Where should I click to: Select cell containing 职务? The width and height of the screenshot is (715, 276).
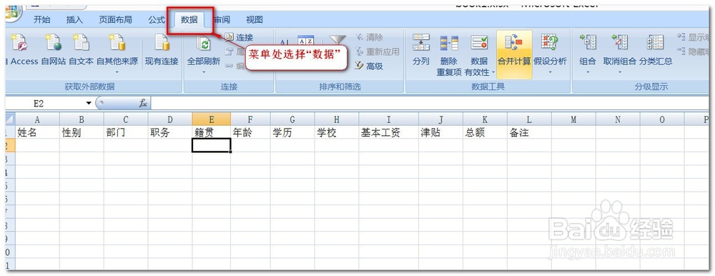click(170, 133)
